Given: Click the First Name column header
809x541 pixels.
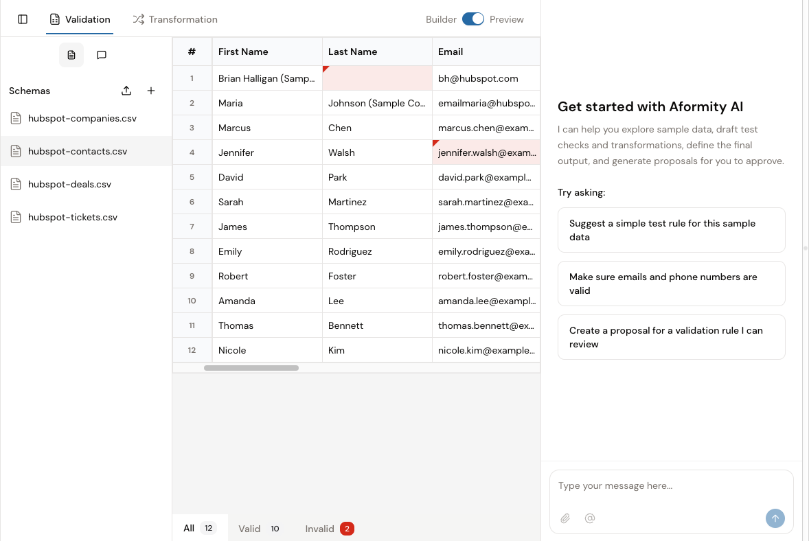Looking at the screenshot, I should [266, 51].
